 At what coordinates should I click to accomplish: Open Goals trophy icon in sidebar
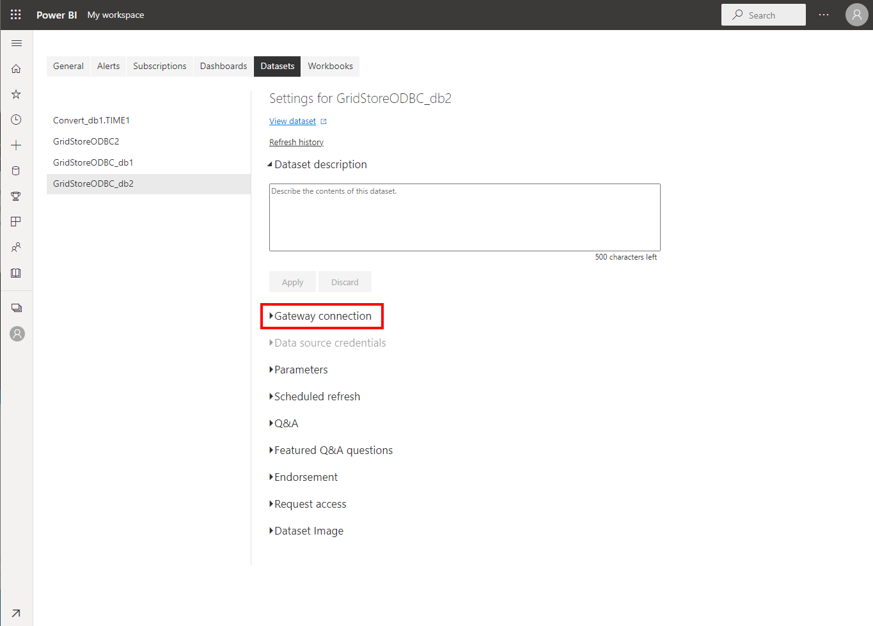tap(17, 196)
